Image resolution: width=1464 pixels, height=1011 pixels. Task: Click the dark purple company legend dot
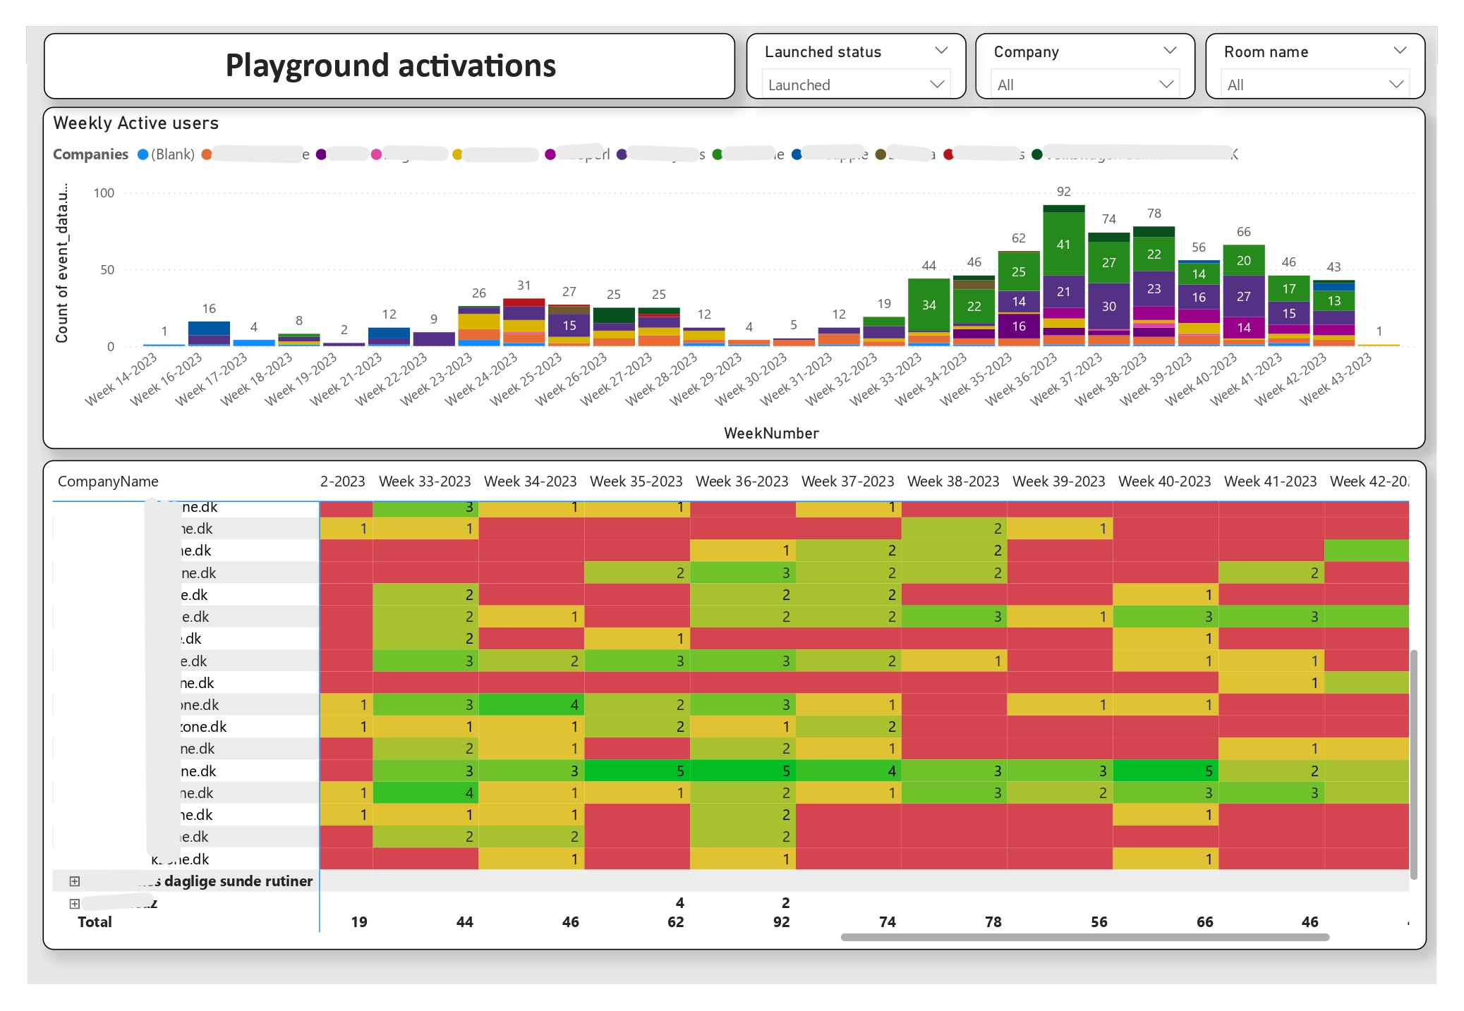pyautogui.click(x=320, y=154)
